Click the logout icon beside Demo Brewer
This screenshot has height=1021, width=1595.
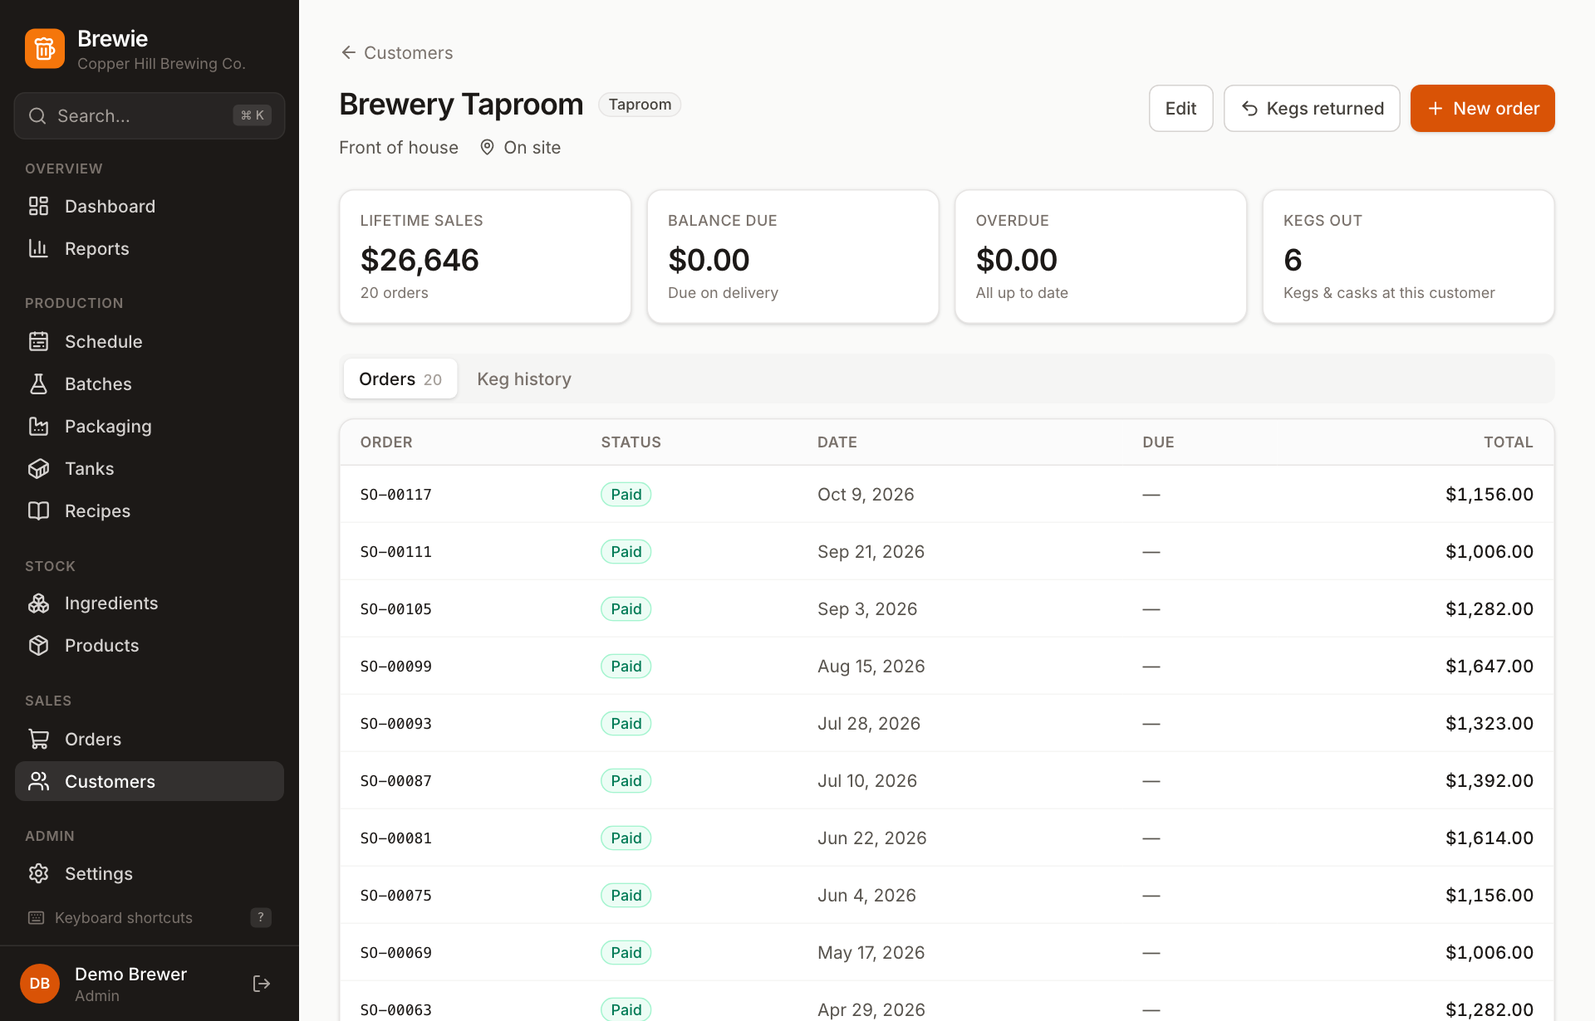(x=262, y=984)
